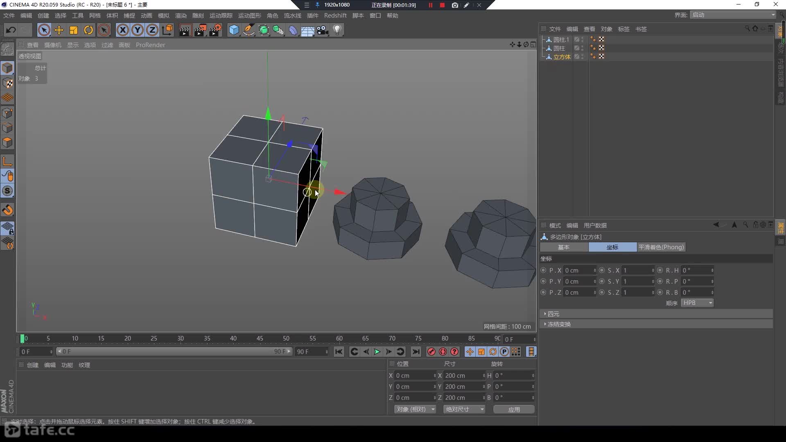This screenshot has width=786, height=442.
Task: Switch to 基本 attribute tab
Action: [564, 247]
